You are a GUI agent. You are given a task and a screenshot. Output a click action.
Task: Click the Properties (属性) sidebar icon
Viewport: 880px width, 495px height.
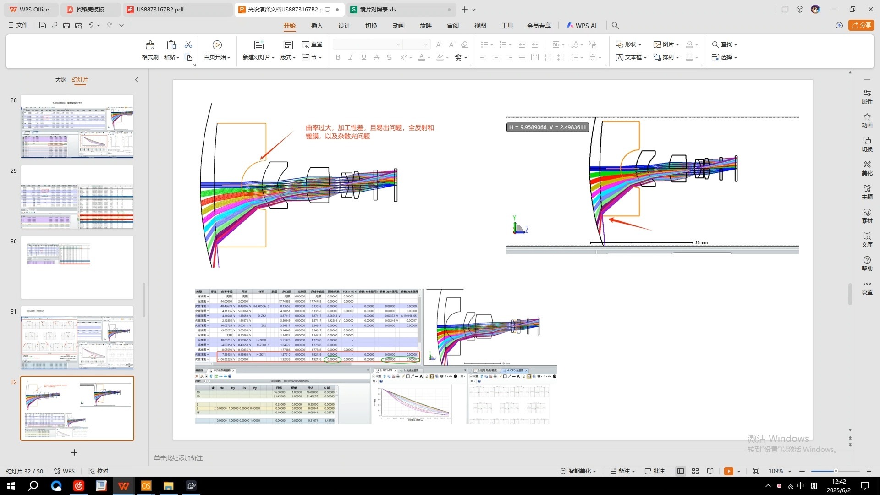tap(867, 97)
